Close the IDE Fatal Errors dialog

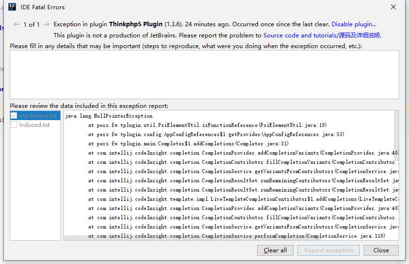(x=393, y=7)
